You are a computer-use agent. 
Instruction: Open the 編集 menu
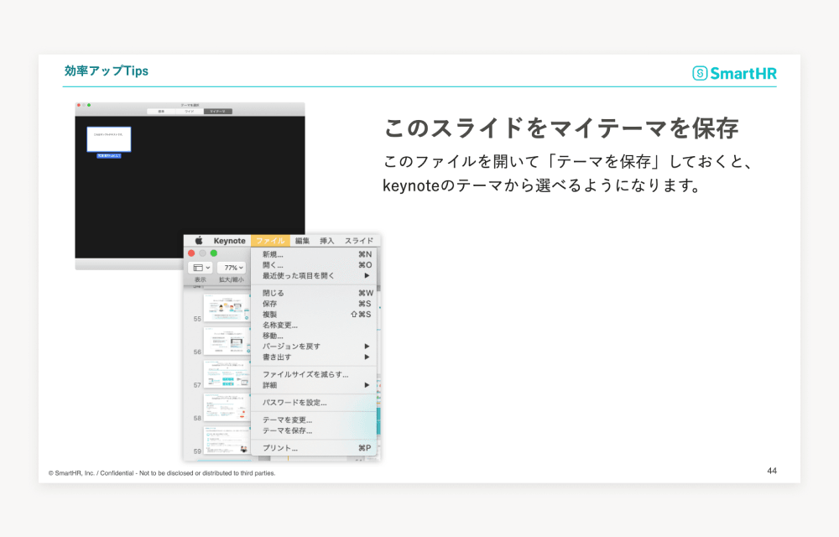click(302, 241)
